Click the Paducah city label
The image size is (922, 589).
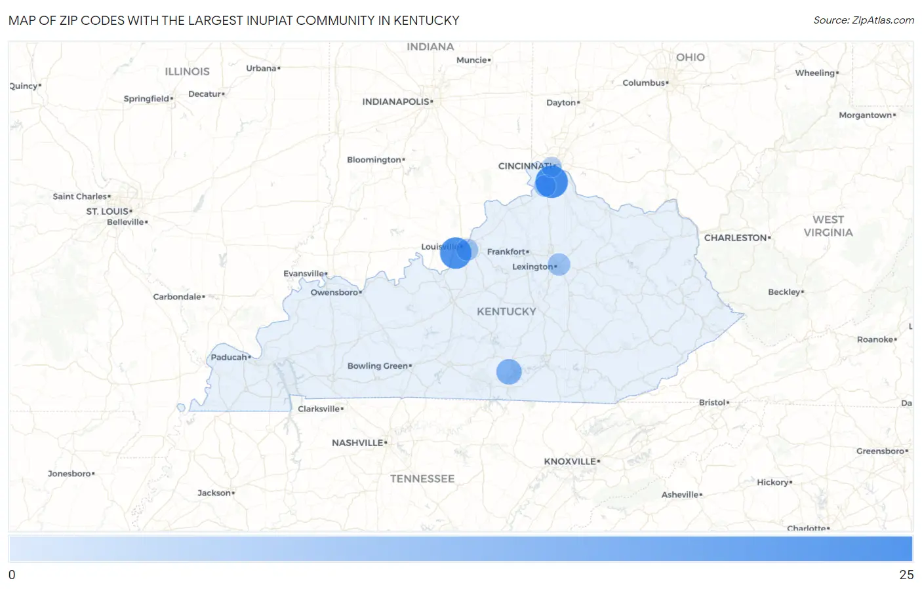coord(229,357)
